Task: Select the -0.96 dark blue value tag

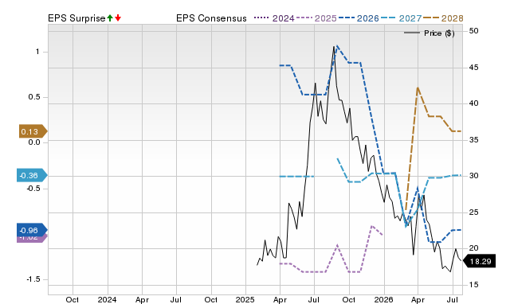Action: click(32, 230)
